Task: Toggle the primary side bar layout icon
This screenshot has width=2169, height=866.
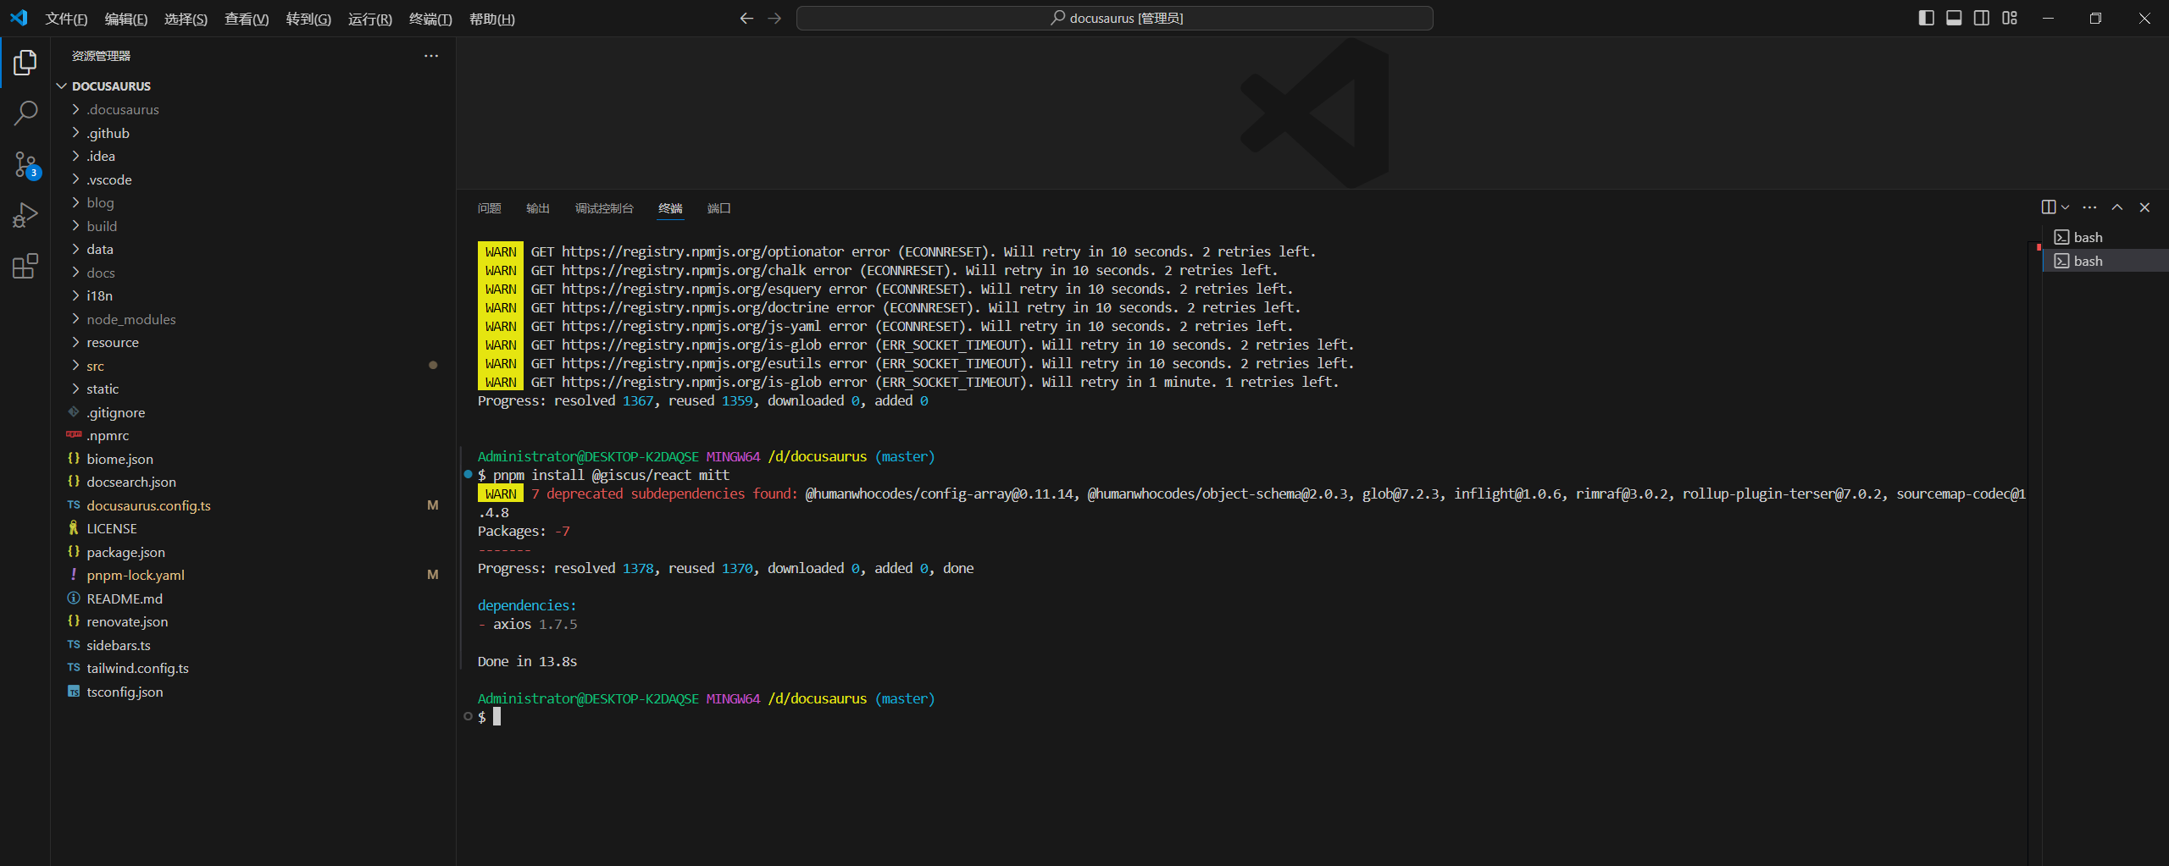Action: (x=1926, y=19)
